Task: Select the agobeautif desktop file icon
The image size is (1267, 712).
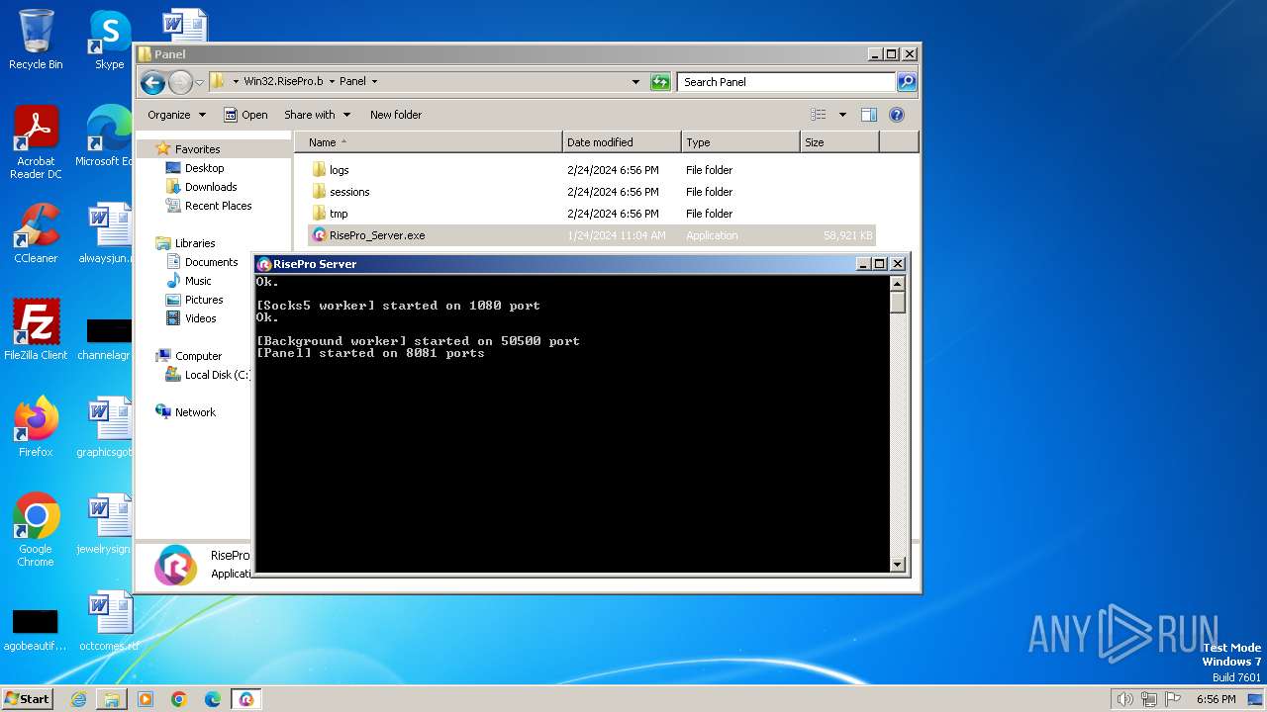Action: click(x=36, y=629)
